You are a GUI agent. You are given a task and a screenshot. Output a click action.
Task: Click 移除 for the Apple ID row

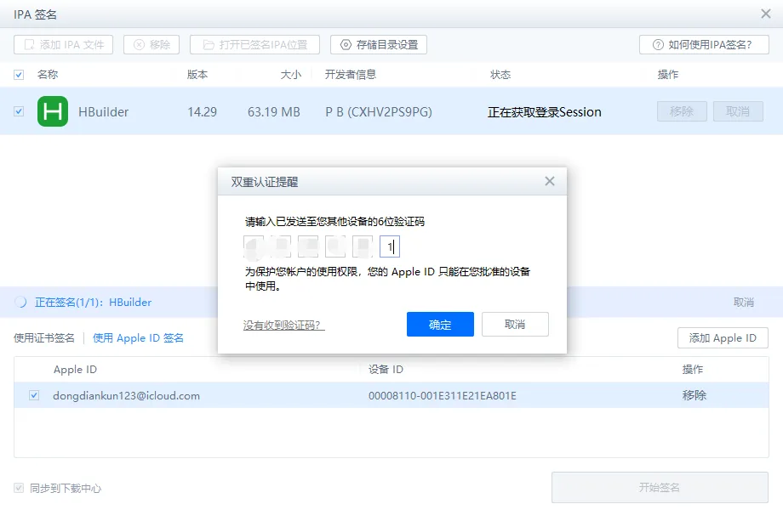click(694, 395)
